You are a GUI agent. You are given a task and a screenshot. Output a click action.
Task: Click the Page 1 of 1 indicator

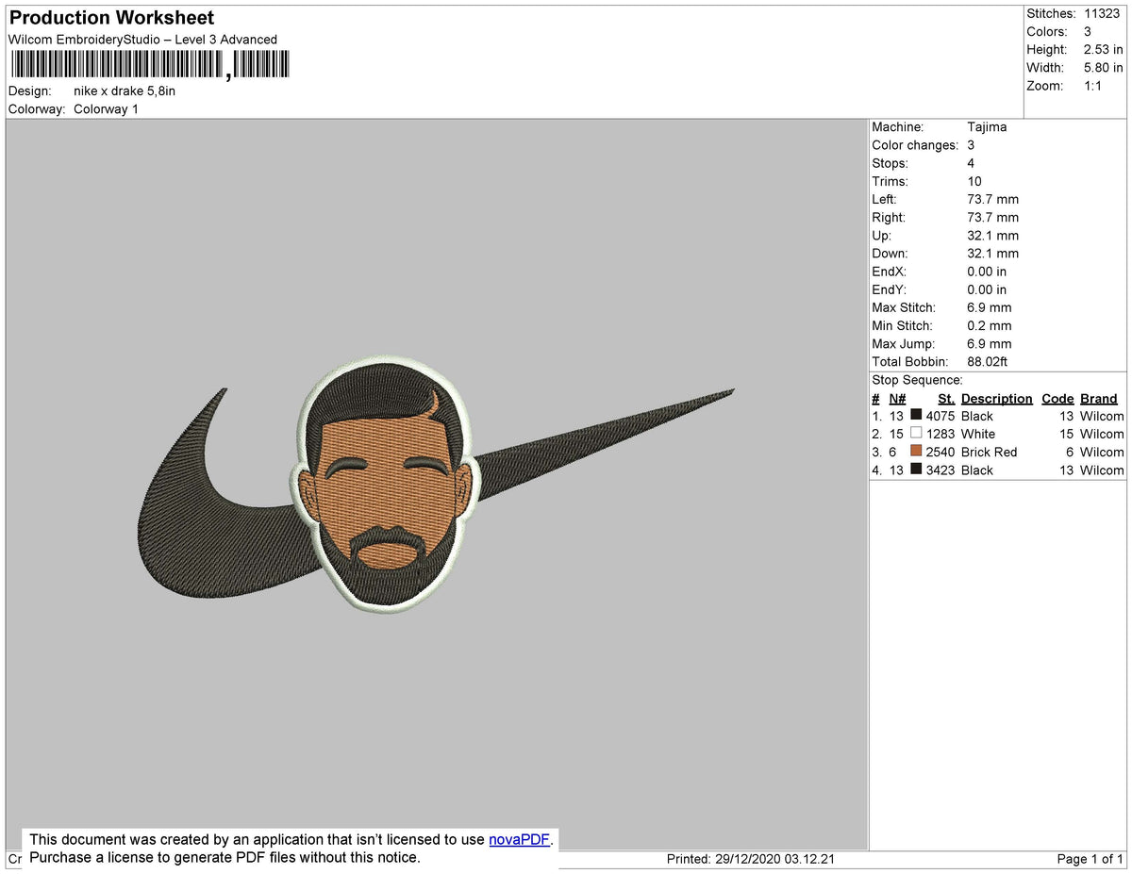click(1091, 859)
